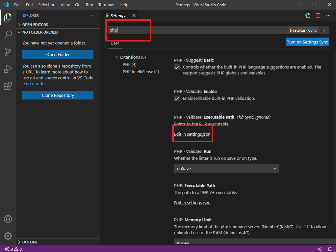Viewport: 336px width, 252px height.
Task: Click the 6 Settings Found badge
Action: [303, 30]
